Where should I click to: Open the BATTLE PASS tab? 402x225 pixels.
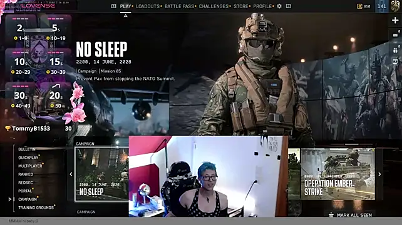(x=179, y=6)
